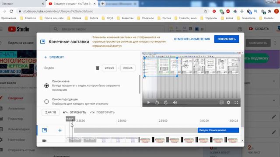Open the Приложения bookmarks shortcut
Image resolution: width=280 pixels, height=157 pixels.
tap(8, 18)
